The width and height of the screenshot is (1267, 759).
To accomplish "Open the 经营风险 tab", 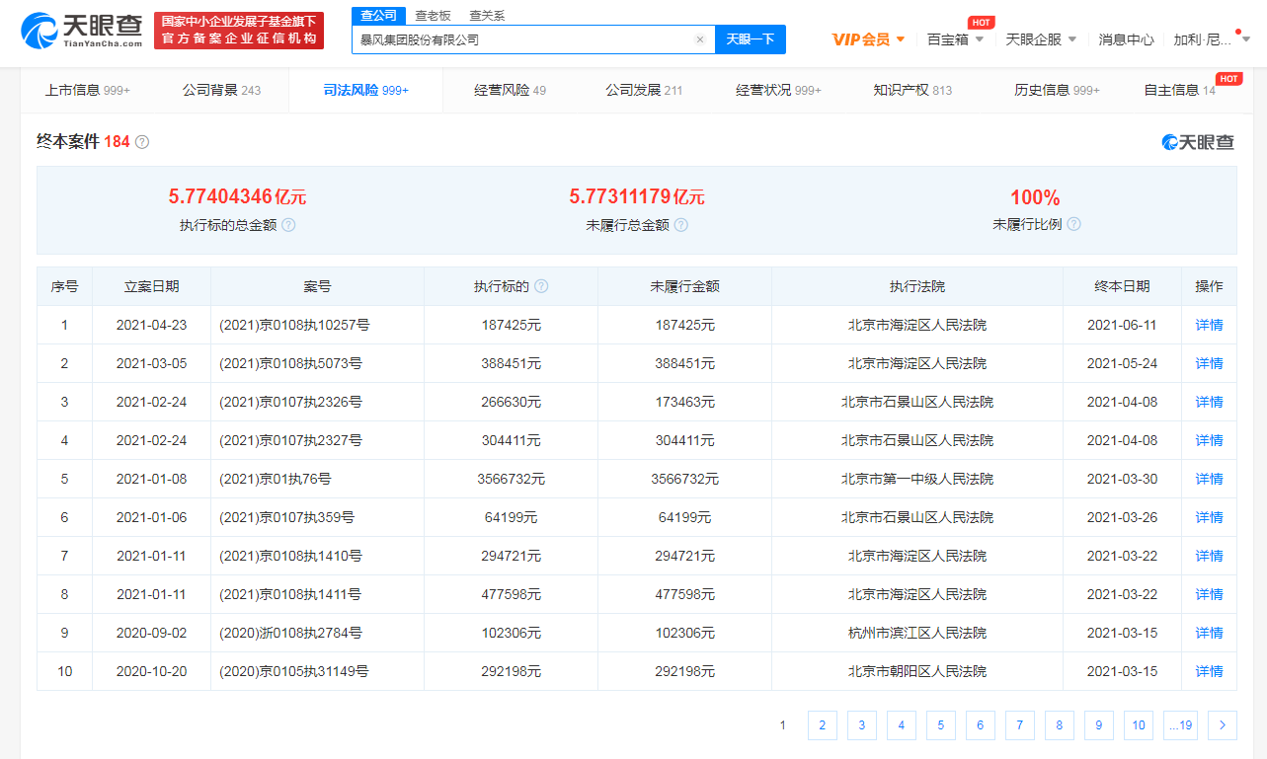I will [510, 91].
